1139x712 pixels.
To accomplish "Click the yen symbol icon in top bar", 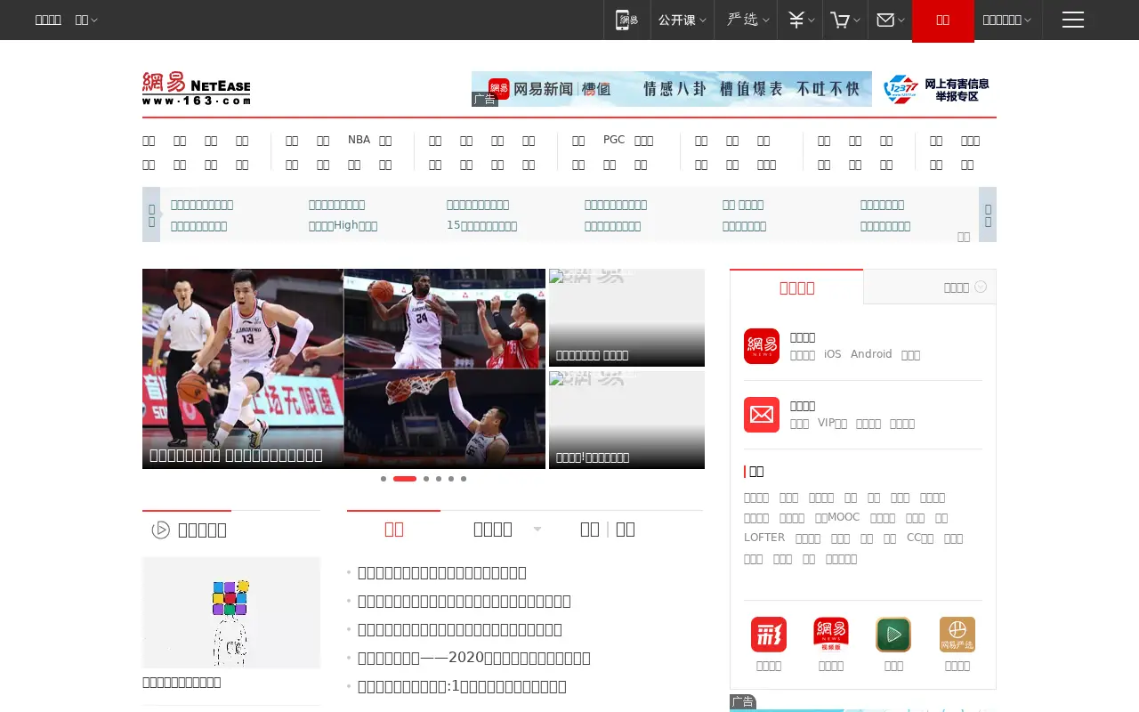I will [x=796, y=20].
